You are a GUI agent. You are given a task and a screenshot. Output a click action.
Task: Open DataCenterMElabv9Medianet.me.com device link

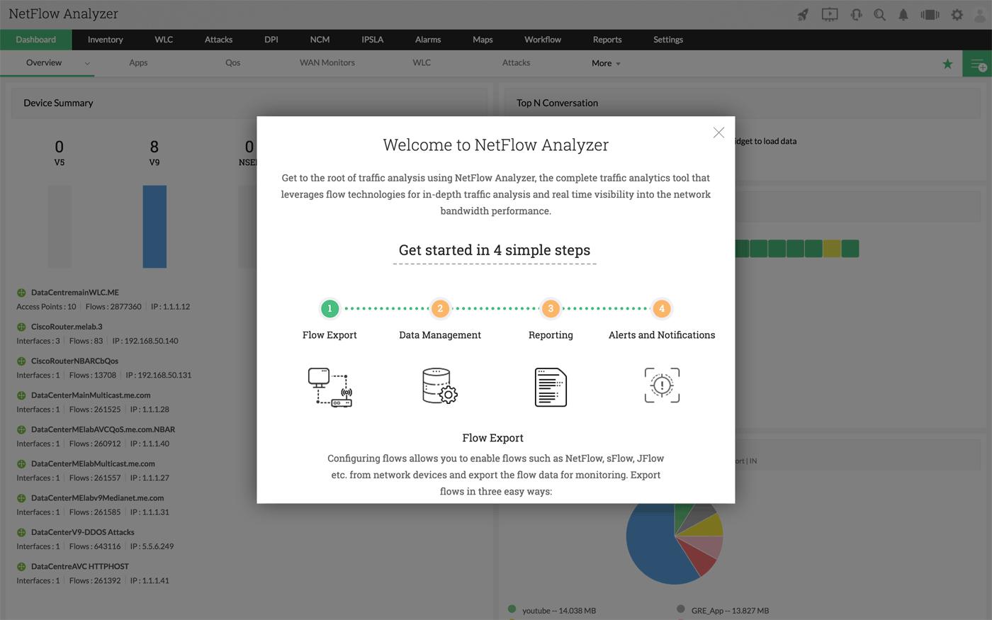(x=97, y=498)
